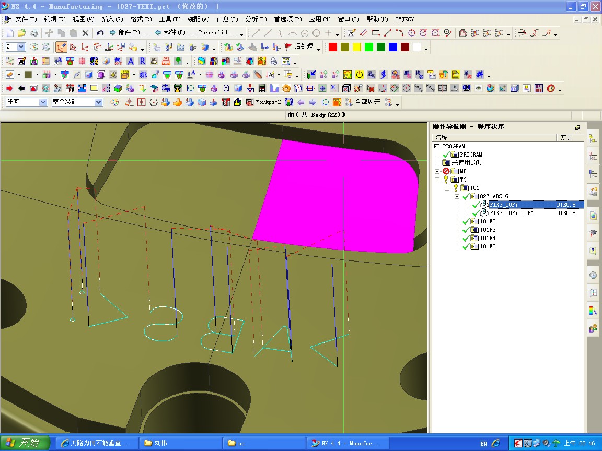Click the EN language indicator

[x=484, y=443]
